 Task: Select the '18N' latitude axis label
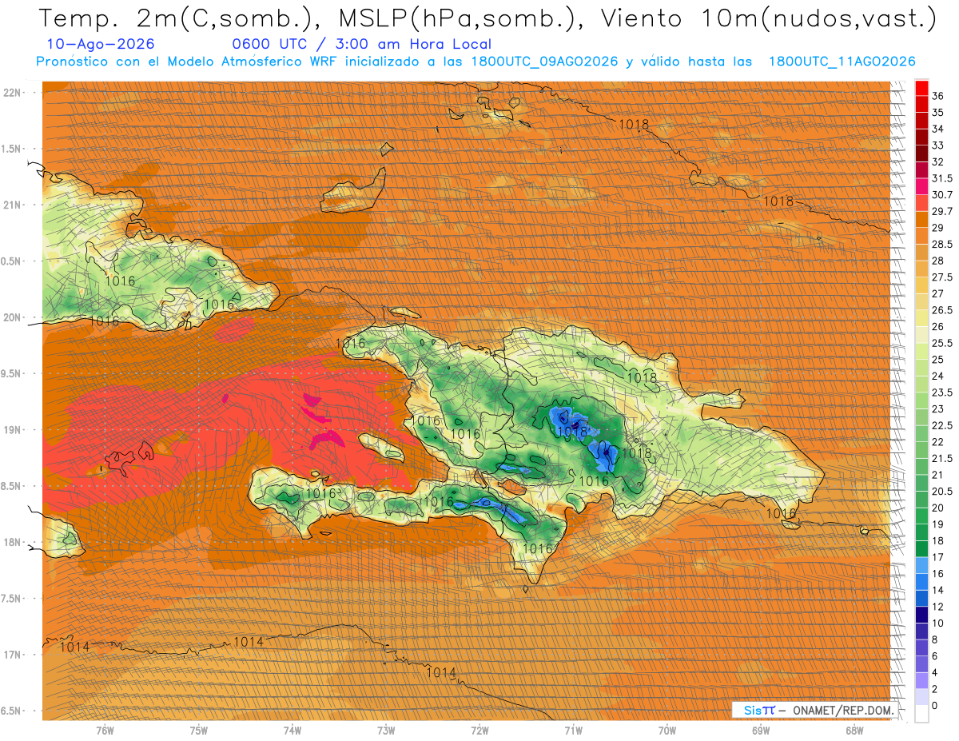pyautogui.click(x=12, y=543)
